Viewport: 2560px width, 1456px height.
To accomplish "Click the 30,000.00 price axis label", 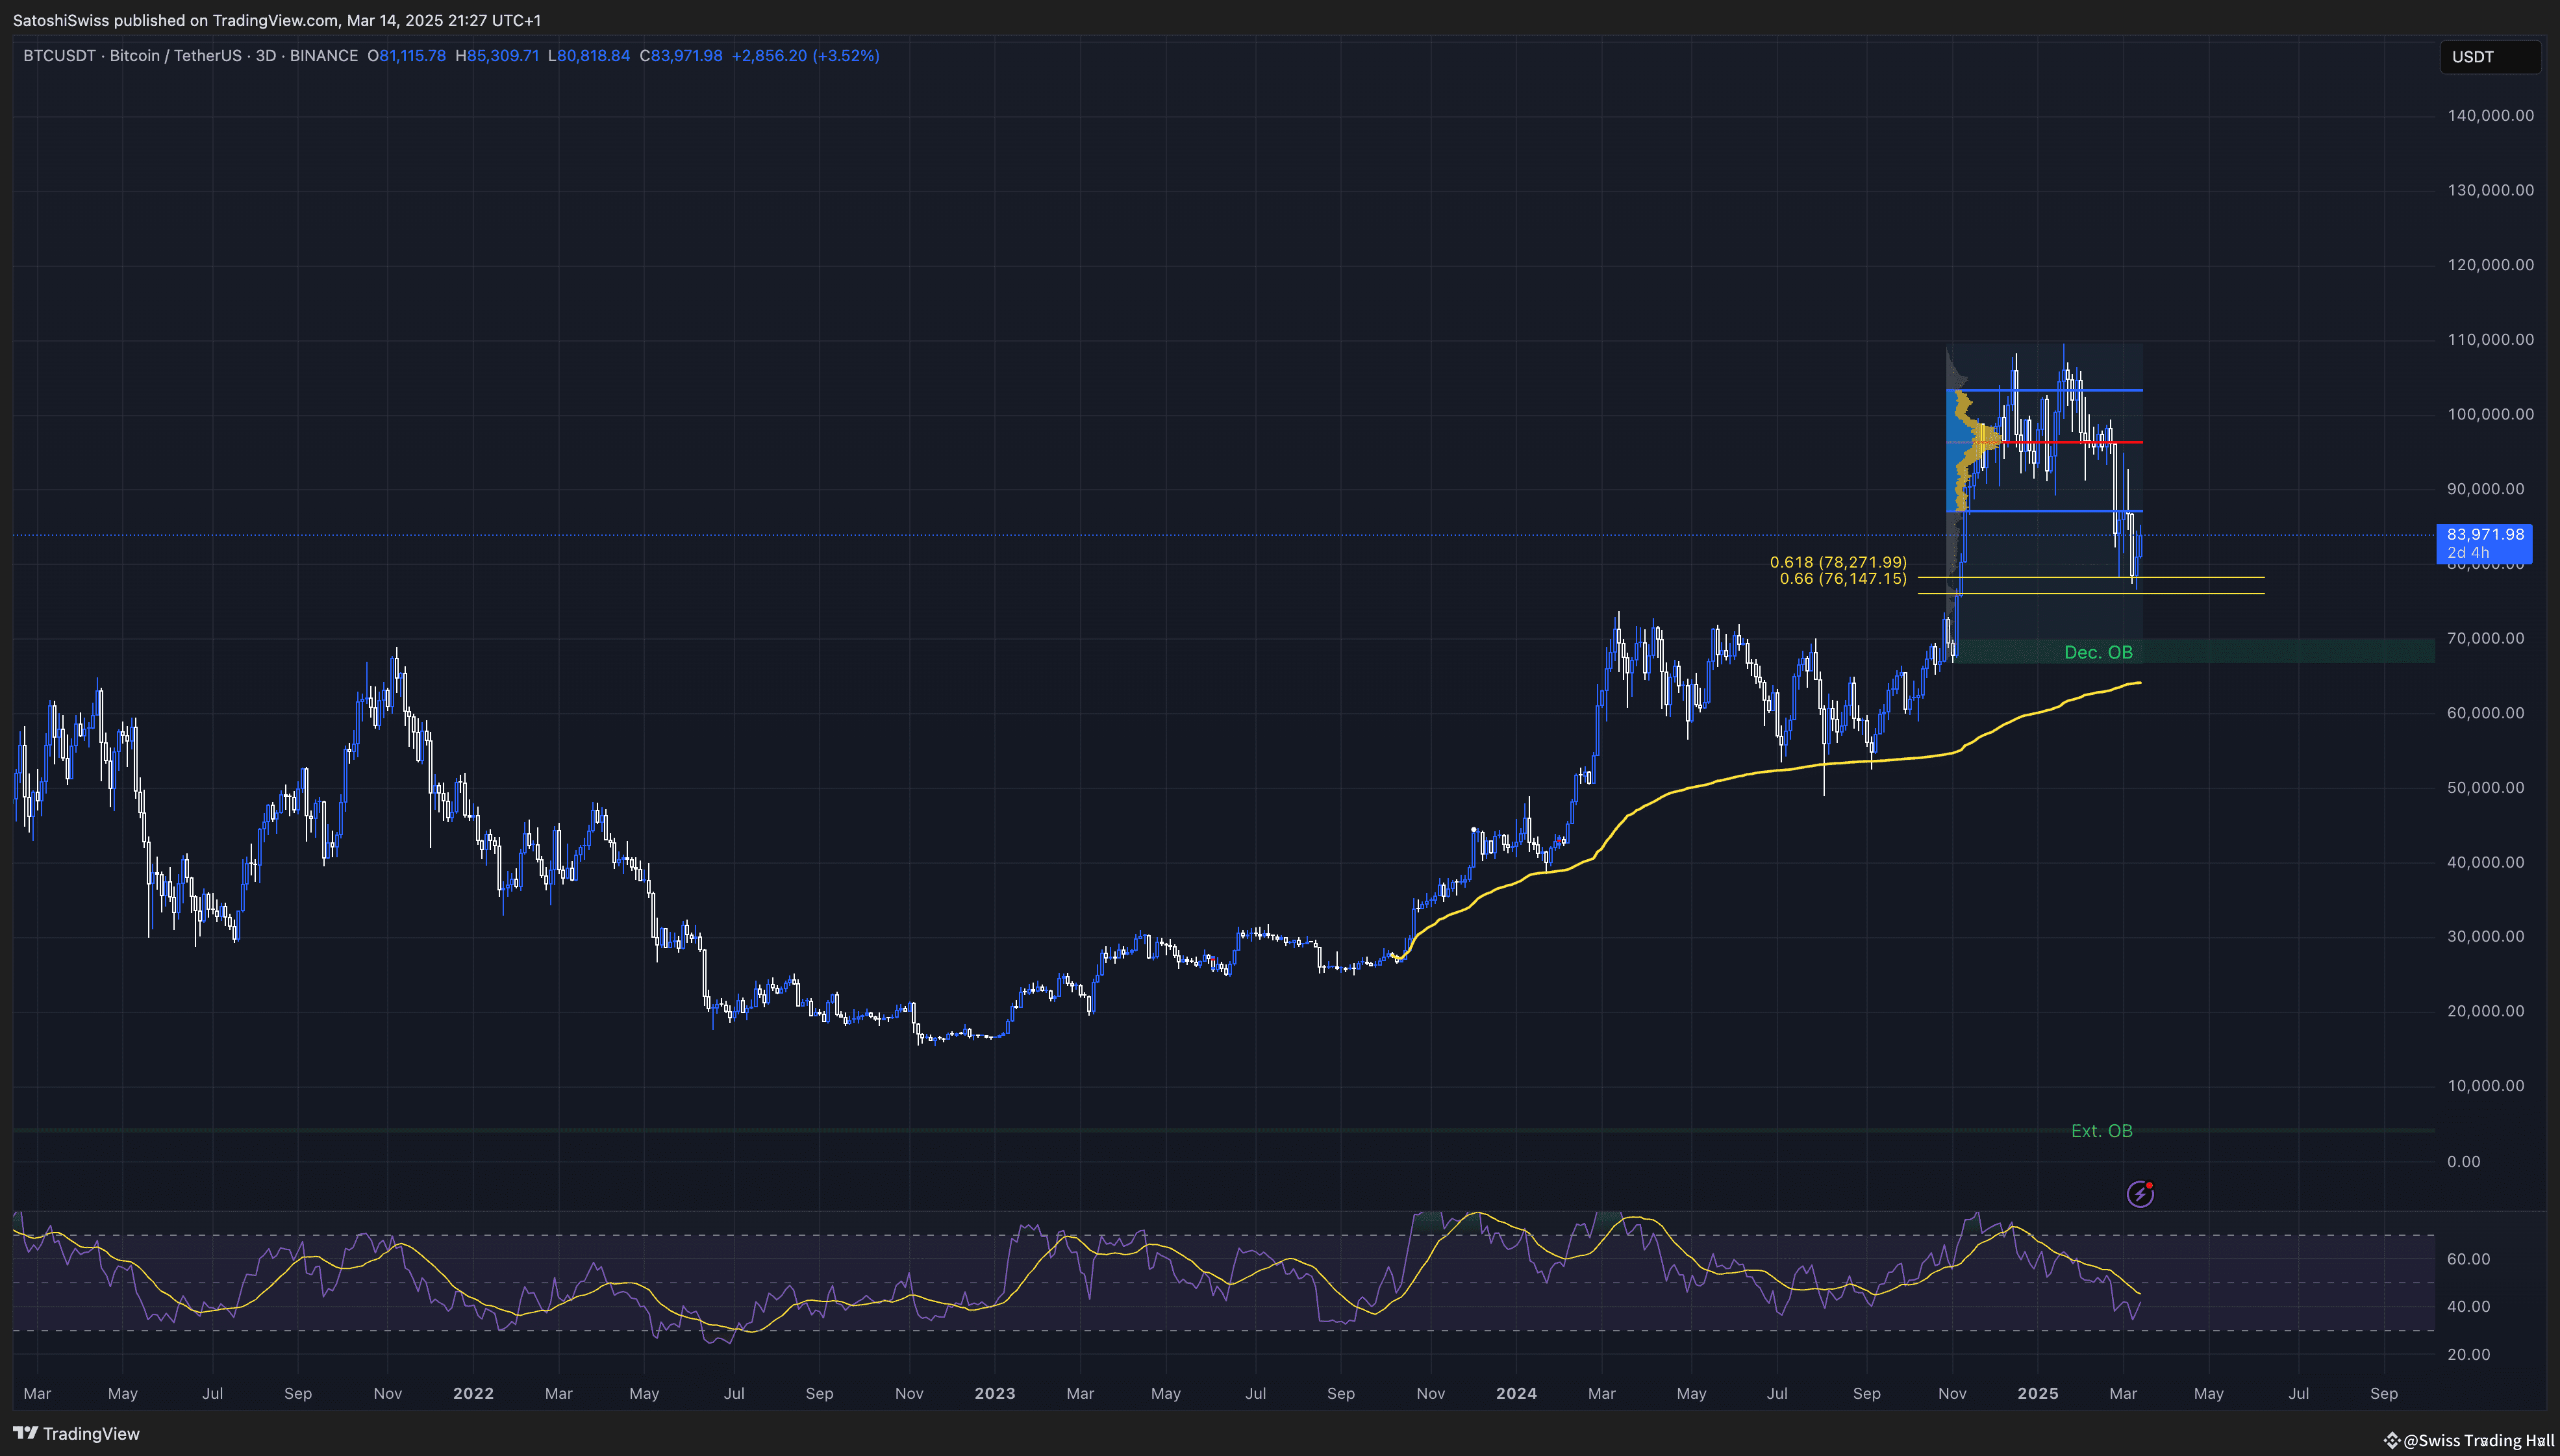I will 2485,936.
